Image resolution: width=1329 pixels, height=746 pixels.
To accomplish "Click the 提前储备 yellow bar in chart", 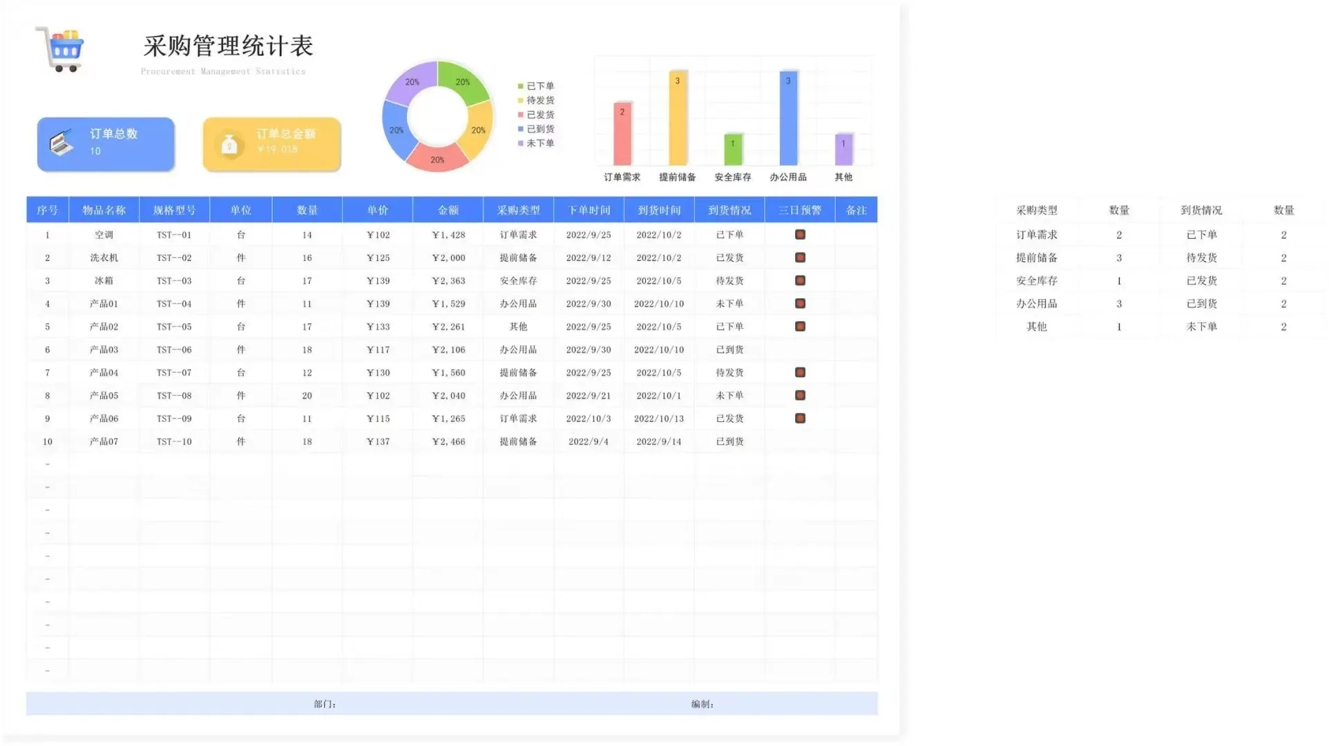I will pos(678,118).
